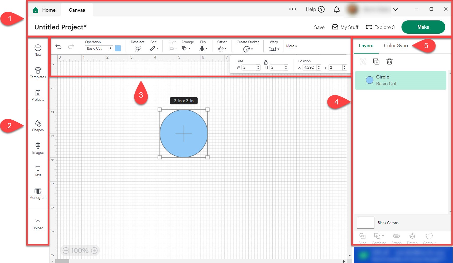
Task: Expand the account profile chevron
Action: [395, 10]
